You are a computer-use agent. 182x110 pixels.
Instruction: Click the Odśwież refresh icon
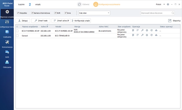tap(80, 4)
